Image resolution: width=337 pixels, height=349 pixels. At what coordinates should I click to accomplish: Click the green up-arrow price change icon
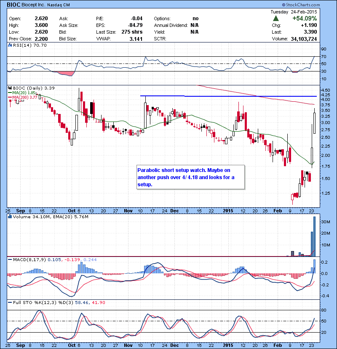click(x=275, y=18)
